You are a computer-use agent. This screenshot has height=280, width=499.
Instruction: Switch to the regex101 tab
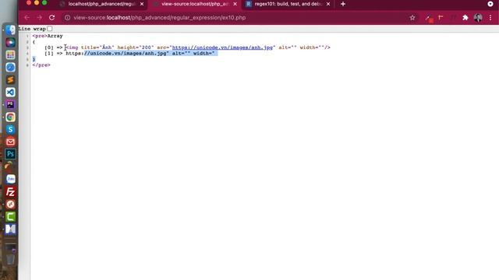288,4
